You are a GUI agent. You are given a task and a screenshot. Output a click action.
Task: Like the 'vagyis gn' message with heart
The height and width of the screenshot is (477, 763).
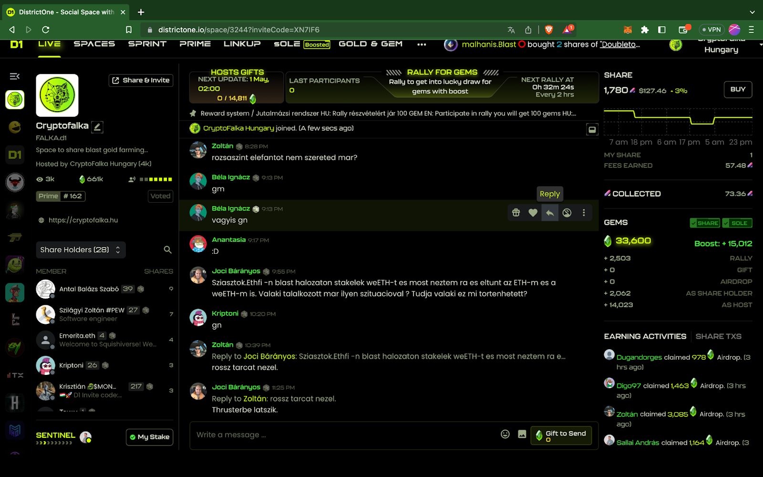[x=533, y=213]
